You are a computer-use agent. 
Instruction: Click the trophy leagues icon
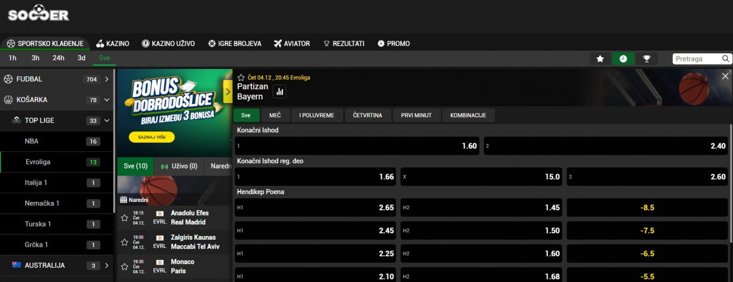click(x=647, y=59)
